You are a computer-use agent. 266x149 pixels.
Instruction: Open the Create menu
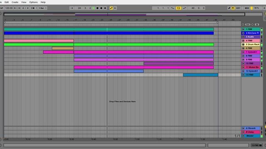click(15, 2)
